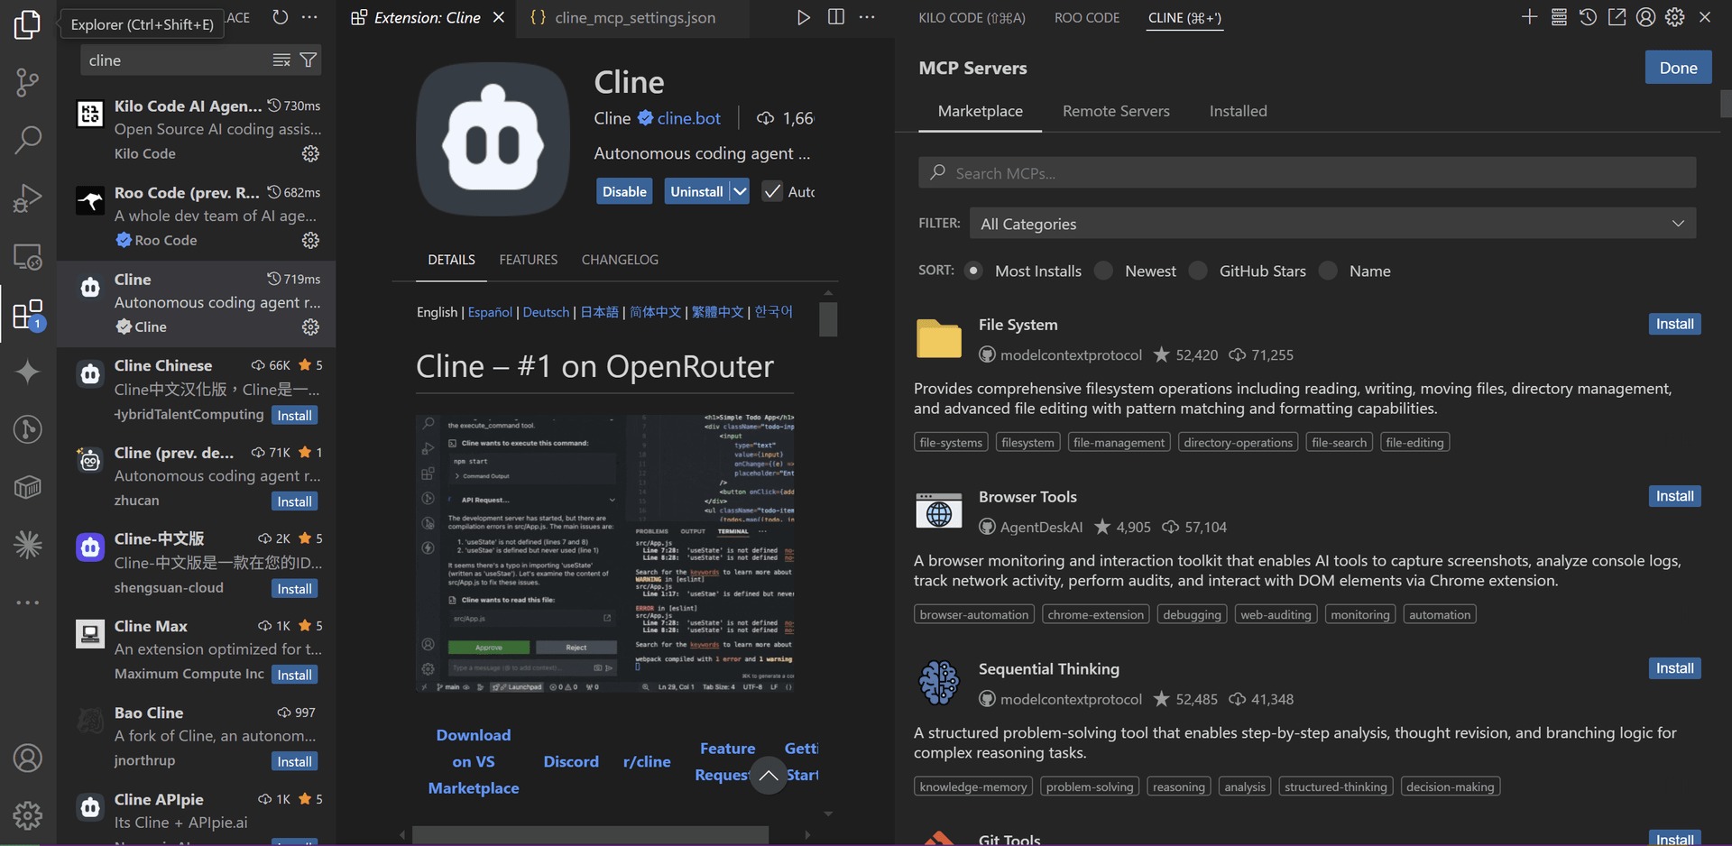Switch to the Installed MCP tab
Screen dimensions: 1732x846
click(1238, 111)
